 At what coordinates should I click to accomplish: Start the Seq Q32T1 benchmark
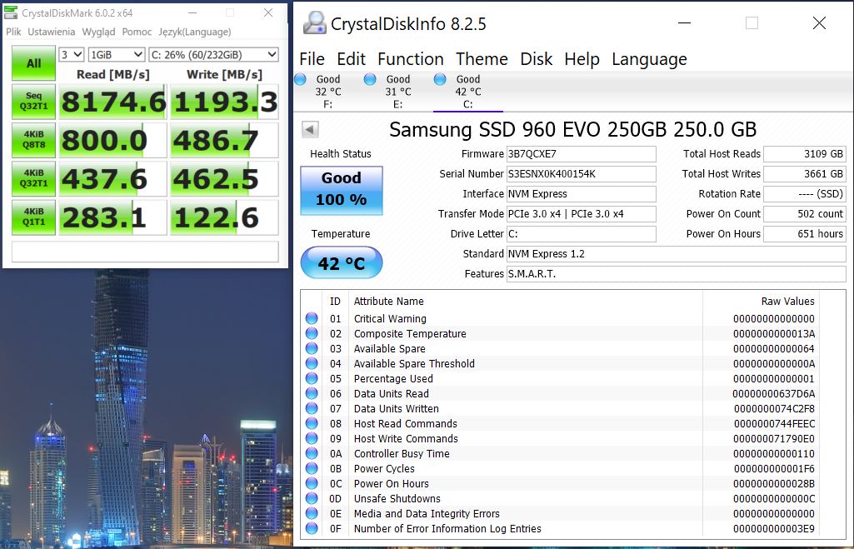click(x=34, y=102)
